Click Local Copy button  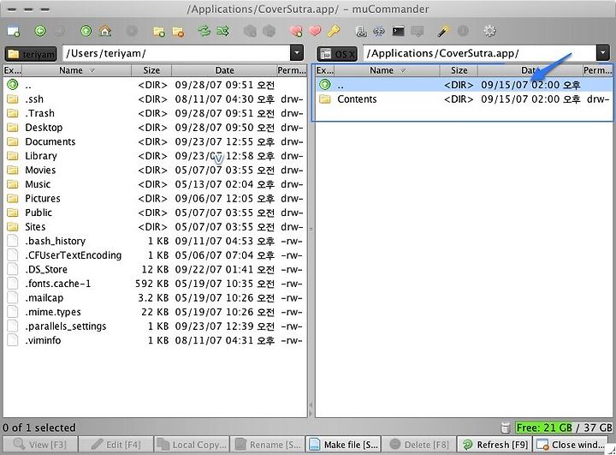(192, 445)
